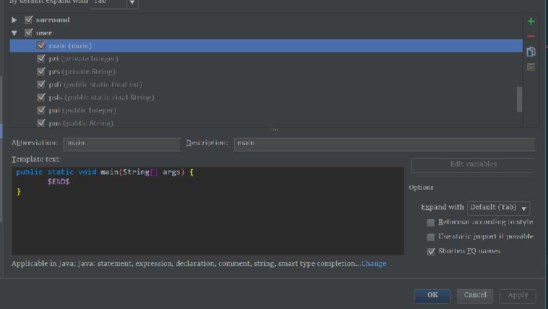Uncheck the pui (public Integer) checkbox
Screen dimensions: 548x309
(41, 110)
